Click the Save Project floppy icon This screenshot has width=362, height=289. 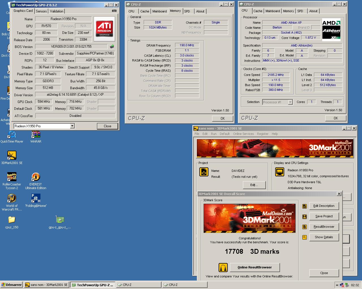coord(305,216)
